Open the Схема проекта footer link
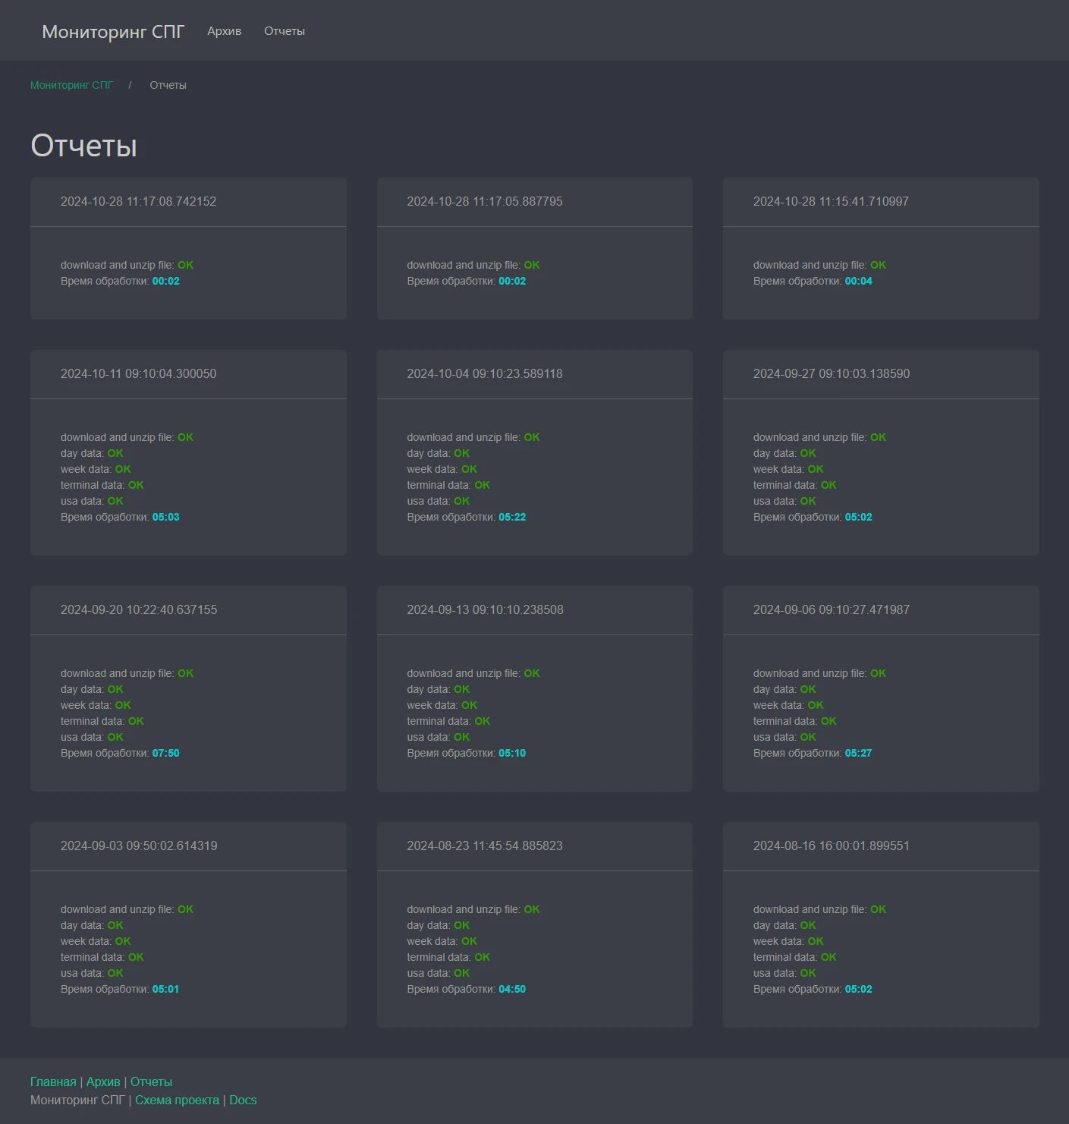 tap(177, 1100)
